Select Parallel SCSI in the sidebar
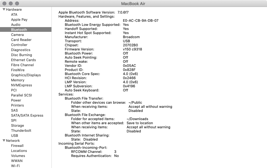Viewport: 267px width, 168px height. pyautogui.click(x=21, y=95)
